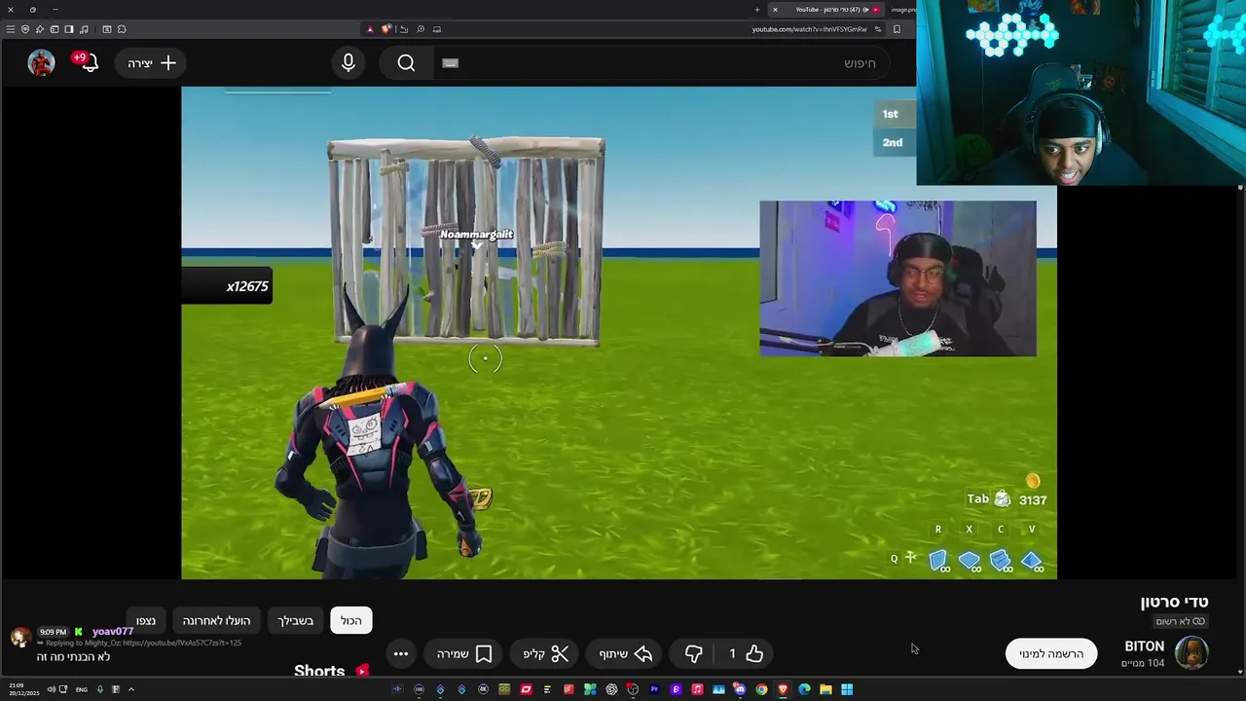The width and height of the screenshot is (1246, 701).
Task: Open Google Chrome from taskbar
Action: [x=761, y=689]
